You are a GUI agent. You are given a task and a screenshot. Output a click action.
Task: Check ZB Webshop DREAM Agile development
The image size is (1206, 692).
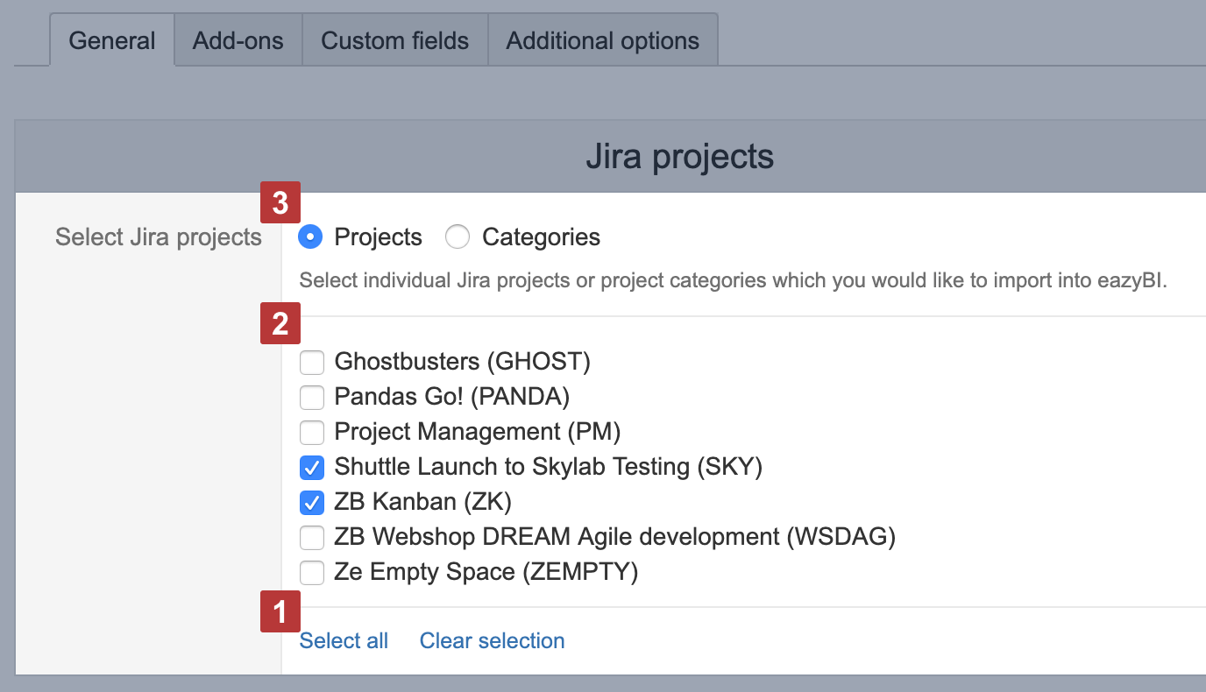tap(312, 537)
